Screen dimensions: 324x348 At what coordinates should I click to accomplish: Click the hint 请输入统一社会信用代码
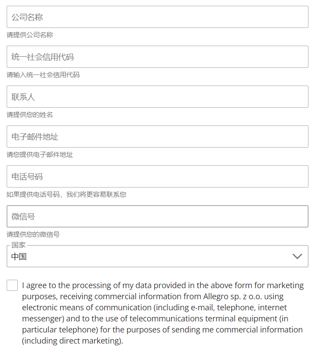point(43,75)
